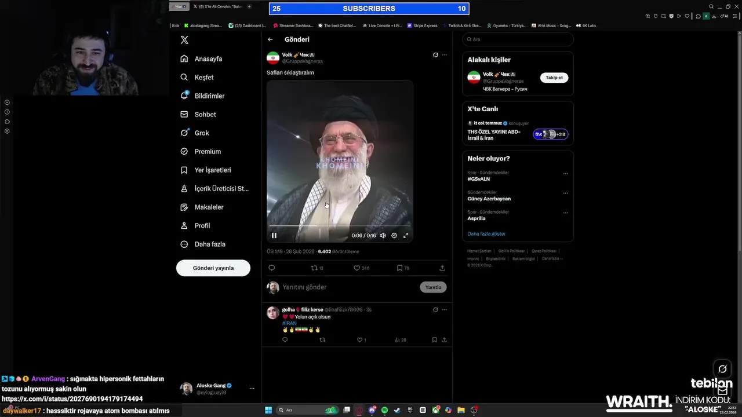Open Kick bookmark in bookmarks bar
742x417 pixels.
pyautogui.click(x=175, y=25)
